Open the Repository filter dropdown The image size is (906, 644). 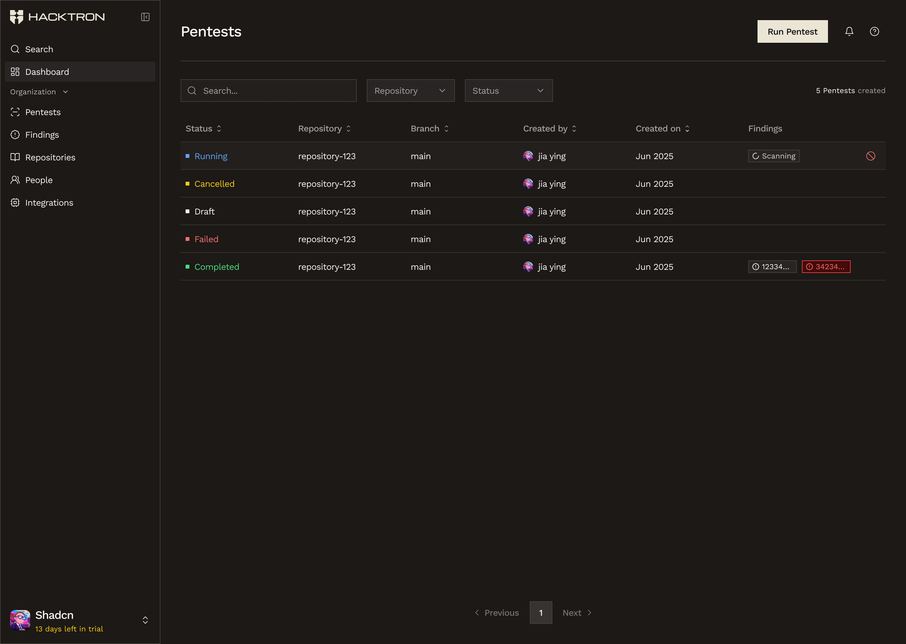(x=410, y=91)
